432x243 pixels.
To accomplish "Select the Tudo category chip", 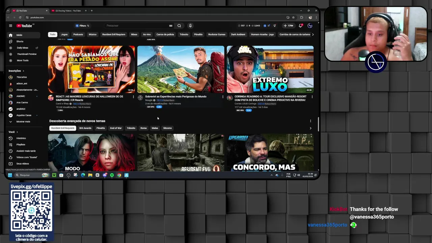I will tap(53, 34).
